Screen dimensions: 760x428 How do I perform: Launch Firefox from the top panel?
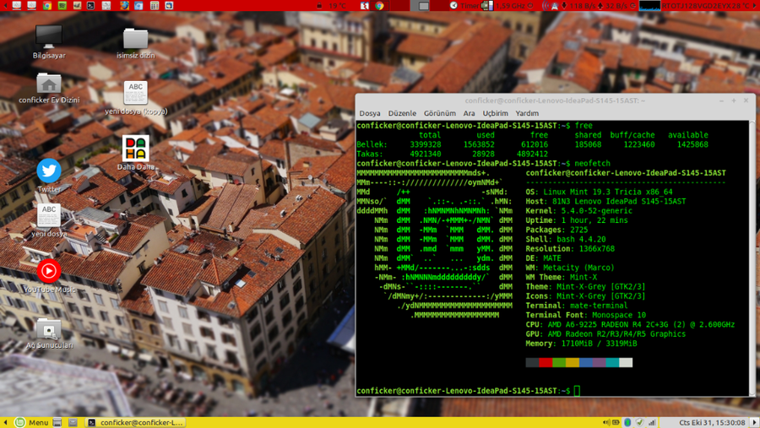point(124,6)
